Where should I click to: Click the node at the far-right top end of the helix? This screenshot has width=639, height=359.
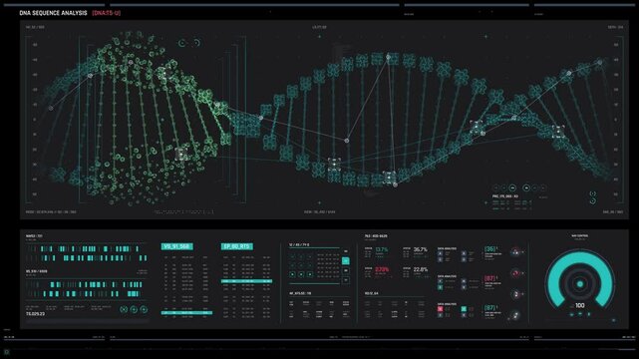pyautogui.click(x=600, y=63)
